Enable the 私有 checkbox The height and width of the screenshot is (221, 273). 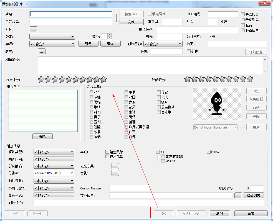pos(243,25)
